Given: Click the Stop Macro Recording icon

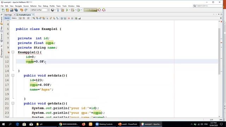Looking at the screenshot, I should tap(72, 18).
